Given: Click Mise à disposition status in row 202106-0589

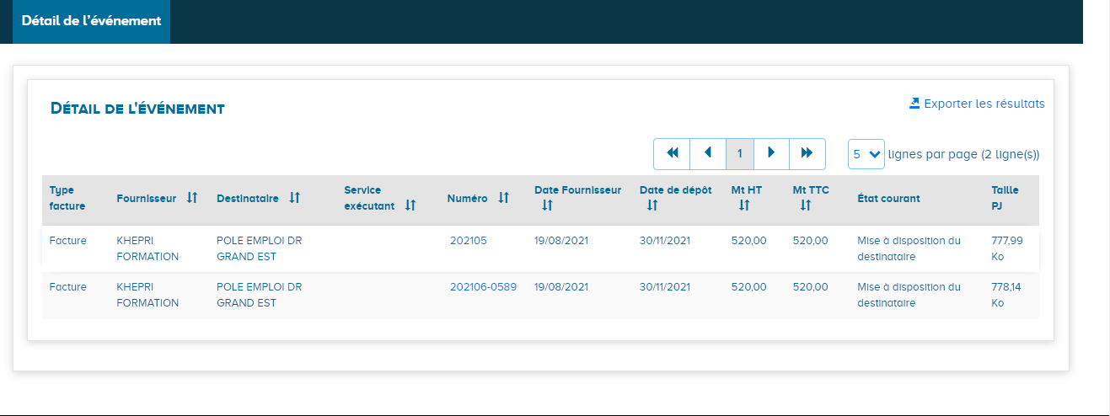Looking at the screenshot, I should click(909, 295).
